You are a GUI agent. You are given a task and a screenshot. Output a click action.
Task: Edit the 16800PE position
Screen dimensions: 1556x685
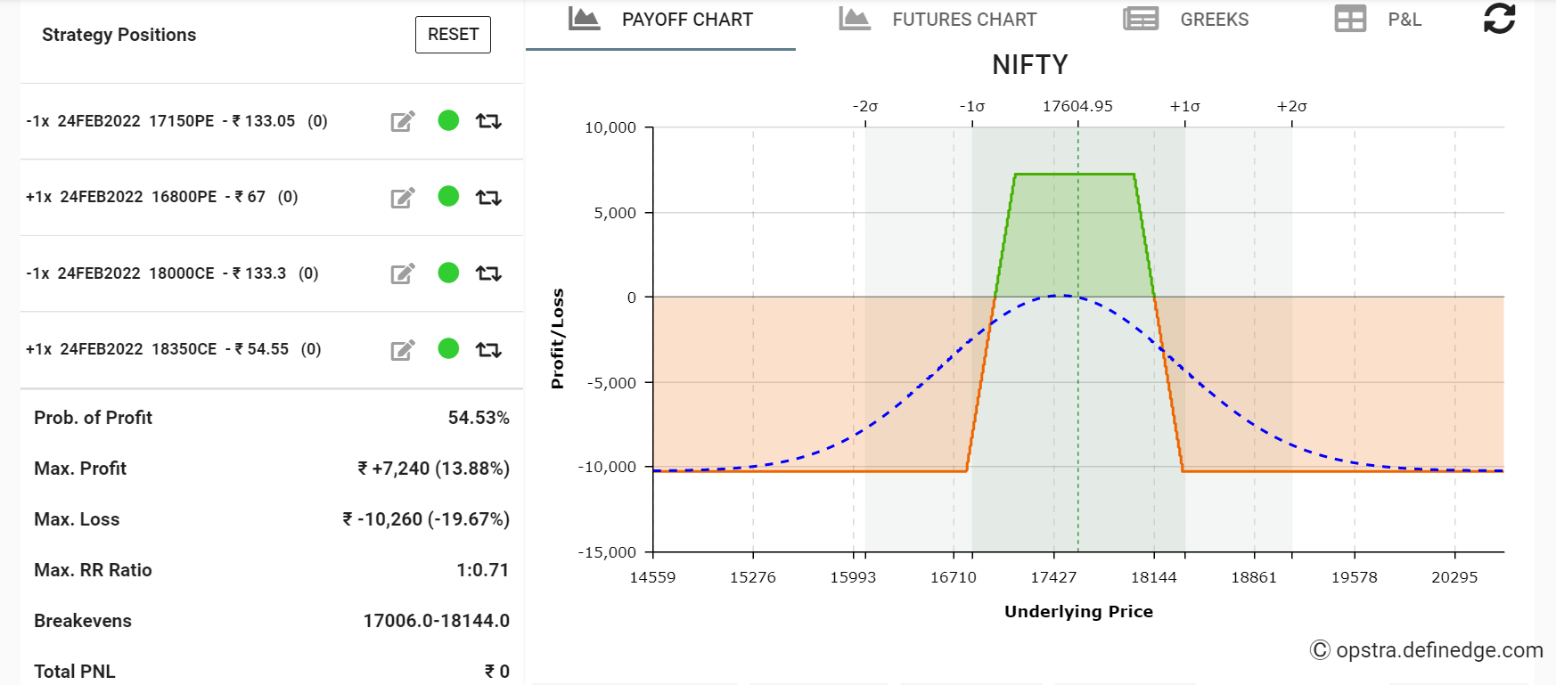pyautogui.click(x=402, y=198)
